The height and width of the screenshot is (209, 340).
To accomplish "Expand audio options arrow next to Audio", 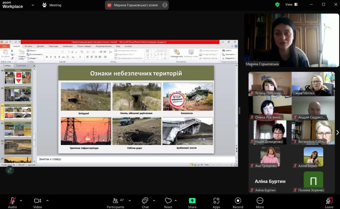I will pyautogui.click(x=21, y=201).
